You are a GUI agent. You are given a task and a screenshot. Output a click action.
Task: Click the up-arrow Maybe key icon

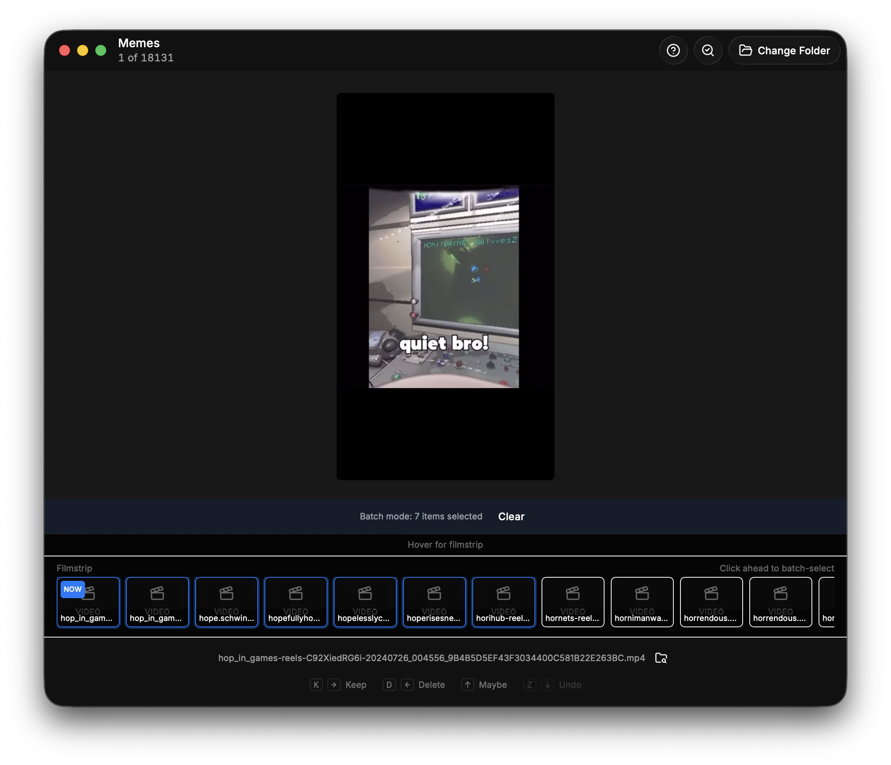(467, 684)
